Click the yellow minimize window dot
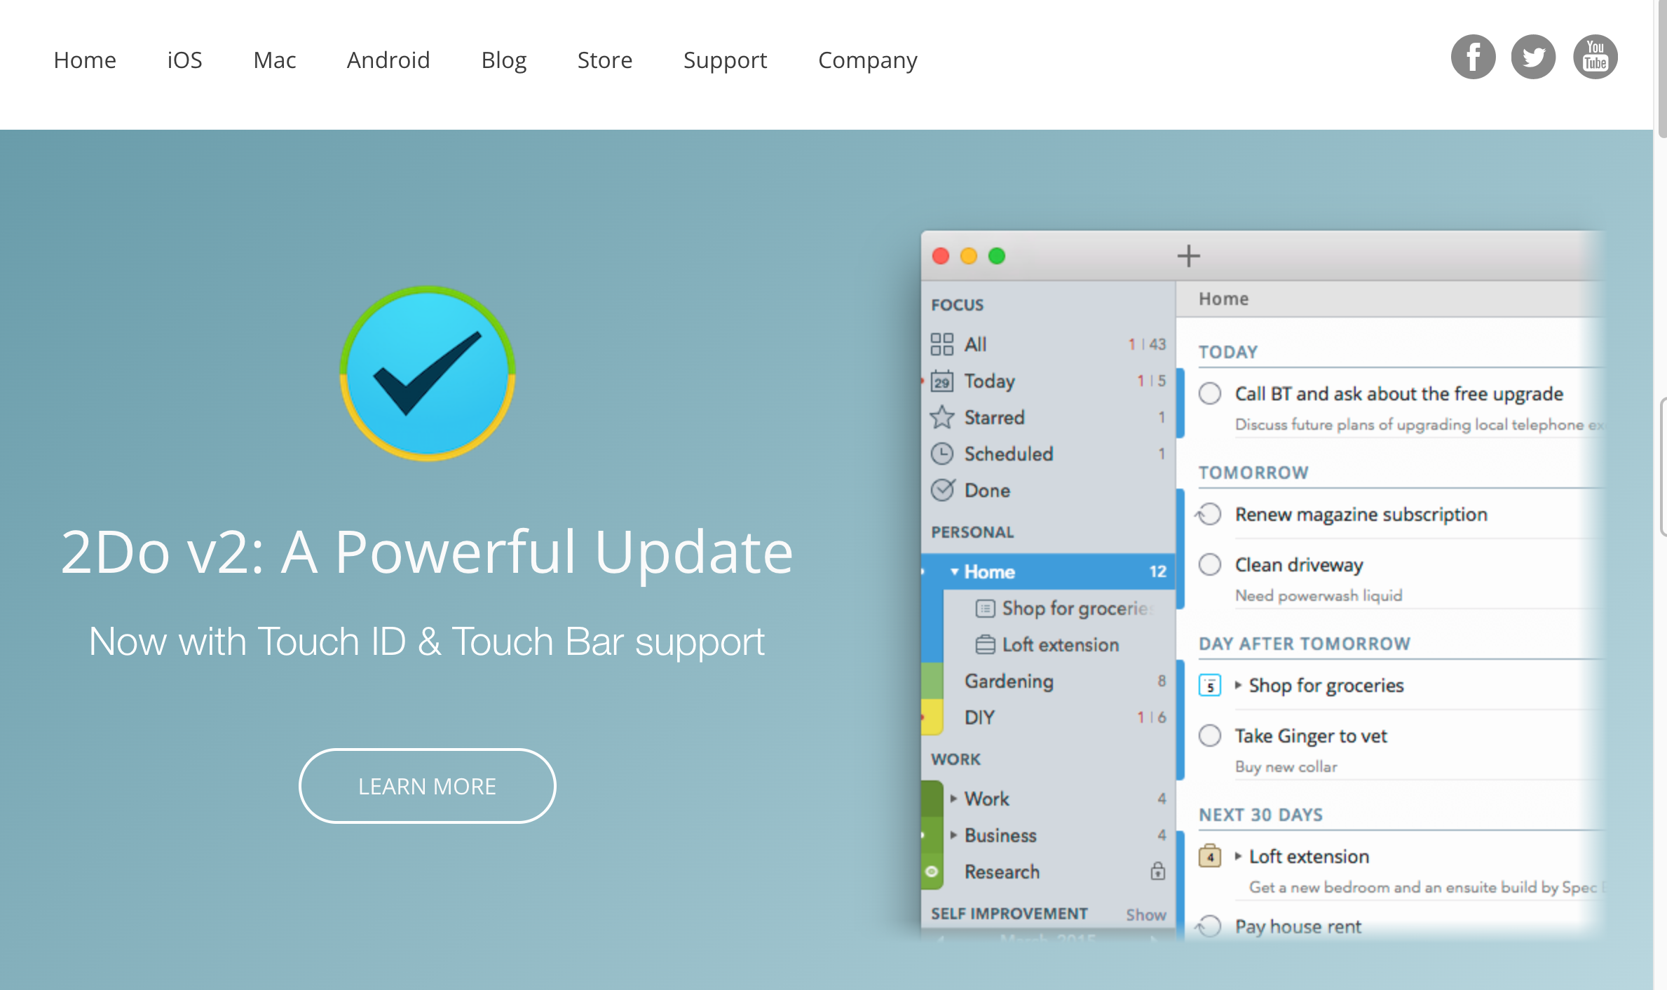This screenshot has height=990, width=1667. pos(969,256)
